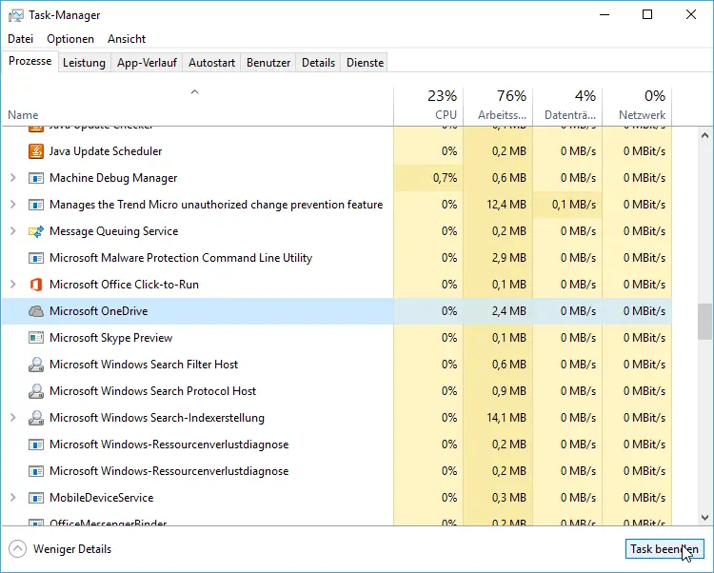Screen dimensions: 714x573
Task: Expand the Machine Debug Manager process
Action: pos(13,178)
